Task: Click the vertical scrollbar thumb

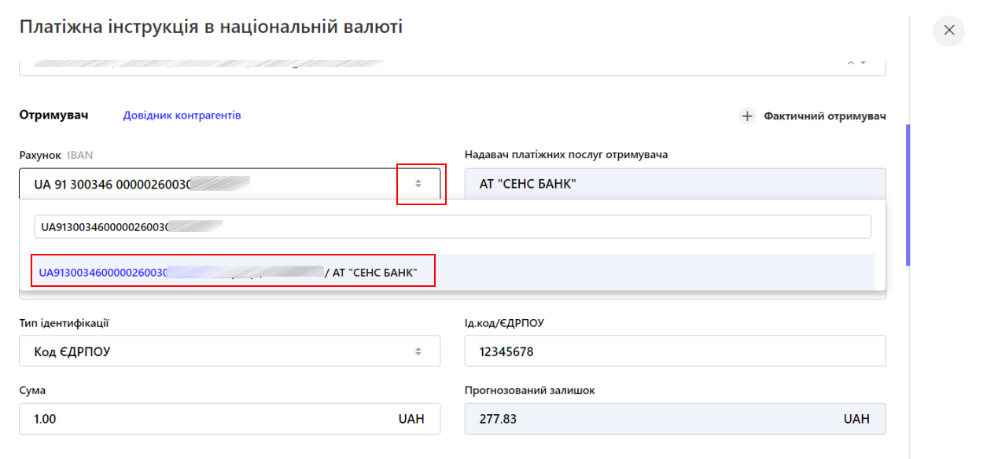Action: click(908, 195)
